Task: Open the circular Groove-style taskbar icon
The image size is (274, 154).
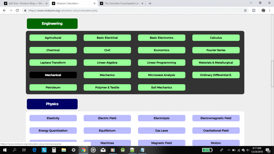Action: 93,150
